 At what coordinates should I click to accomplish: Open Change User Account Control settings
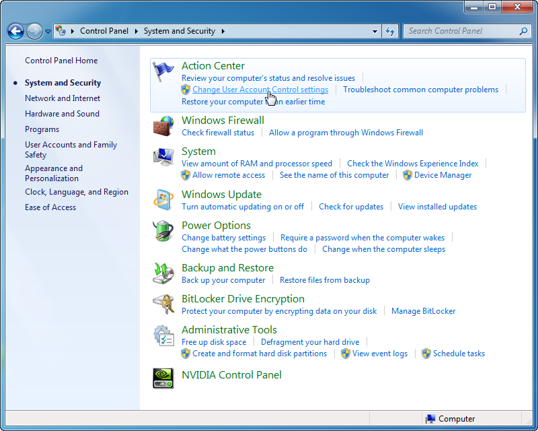(260, 90)
